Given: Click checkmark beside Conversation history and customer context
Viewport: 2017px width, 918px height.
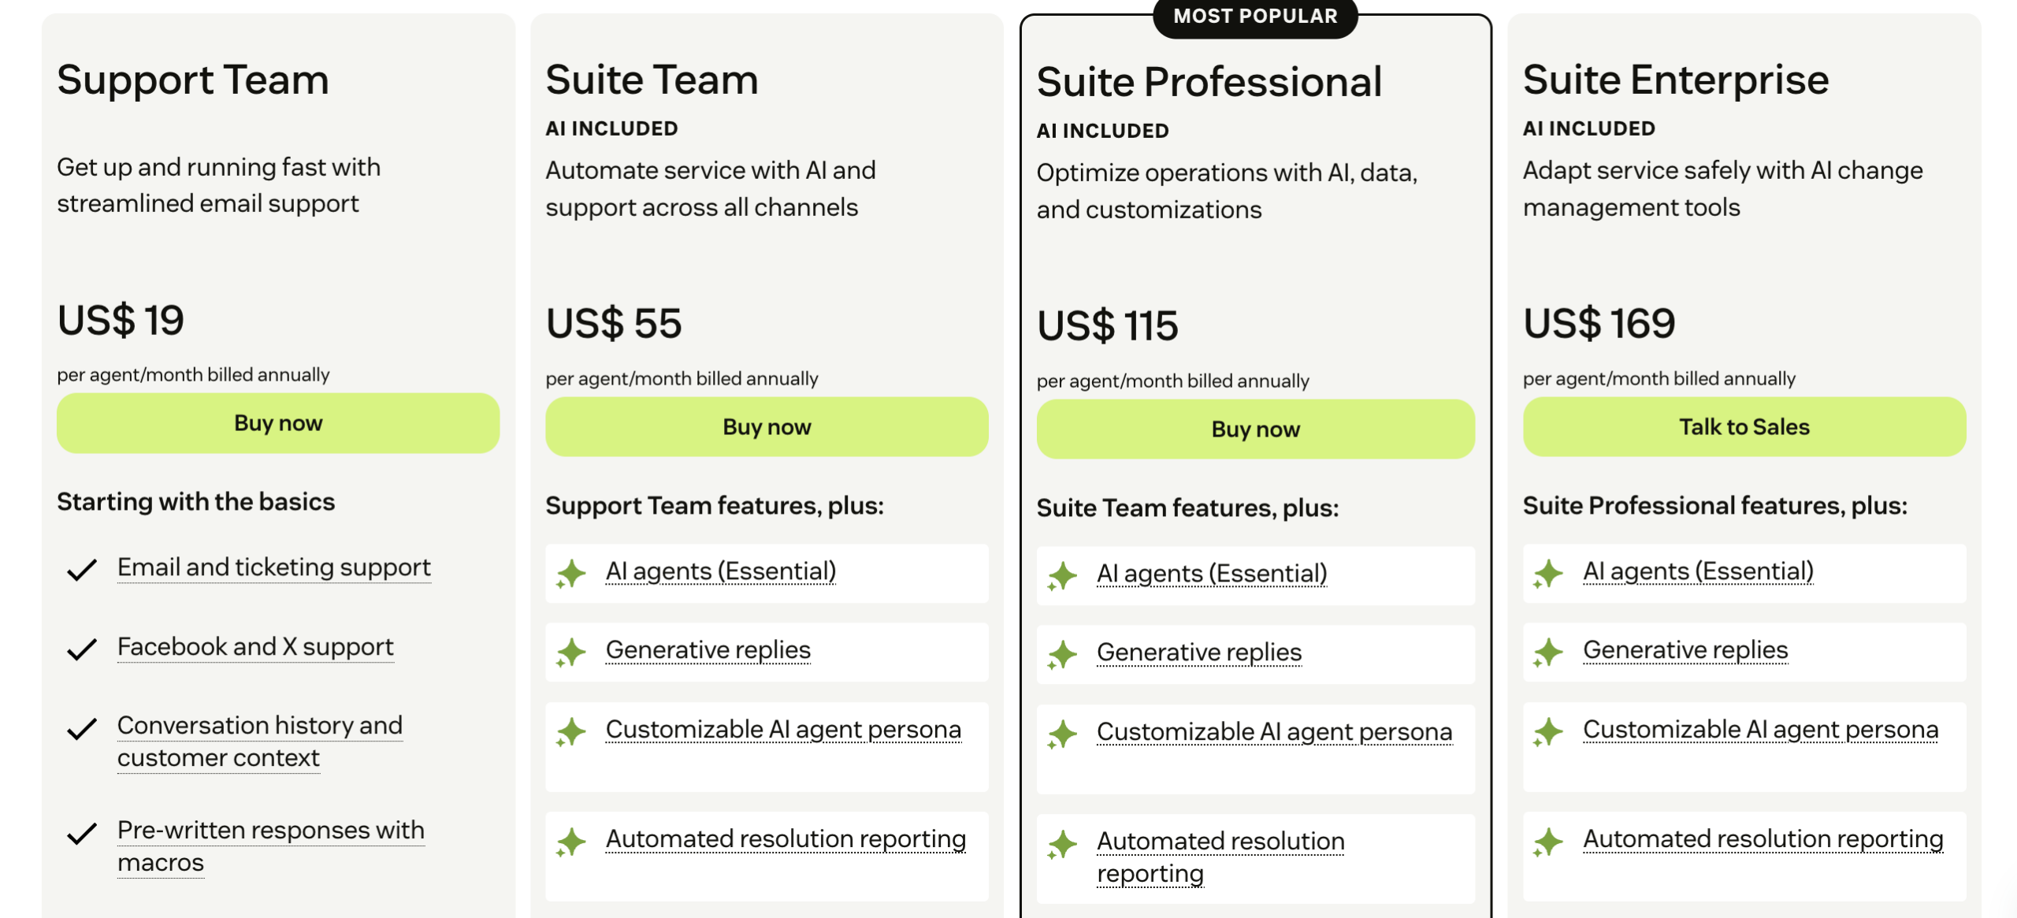Looking at the screenshot, I should tap(82, 728).
